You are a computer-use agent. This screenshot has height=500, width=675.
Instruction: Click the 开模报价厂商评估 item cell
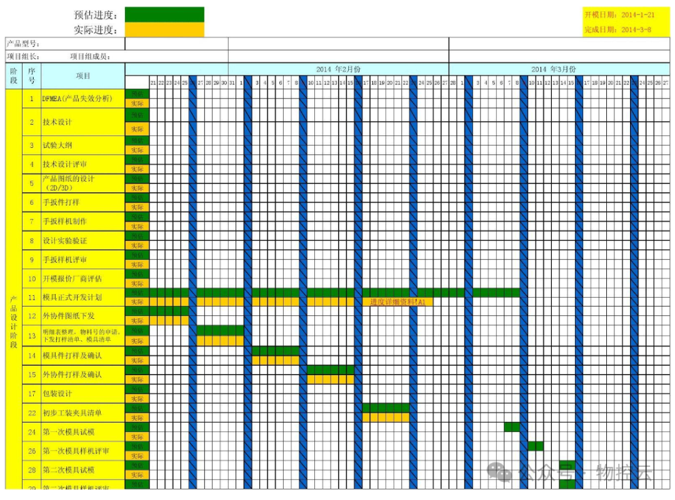[83, 278]
